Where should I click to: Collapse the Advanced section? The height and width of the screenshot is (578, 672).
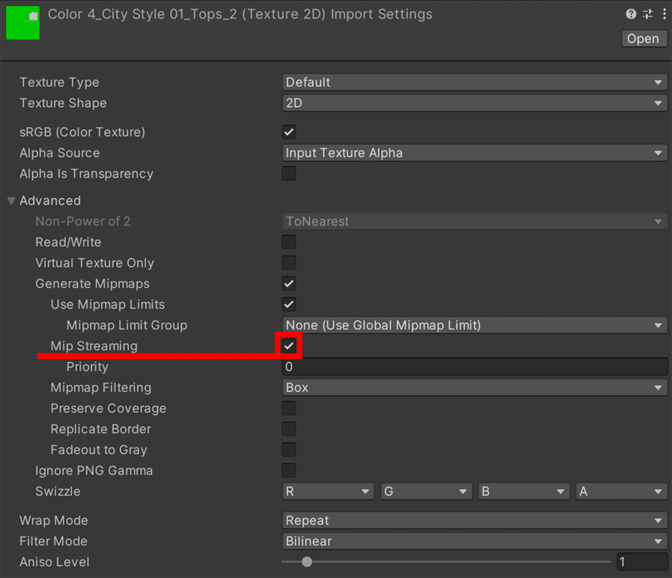tap(11, 201)
